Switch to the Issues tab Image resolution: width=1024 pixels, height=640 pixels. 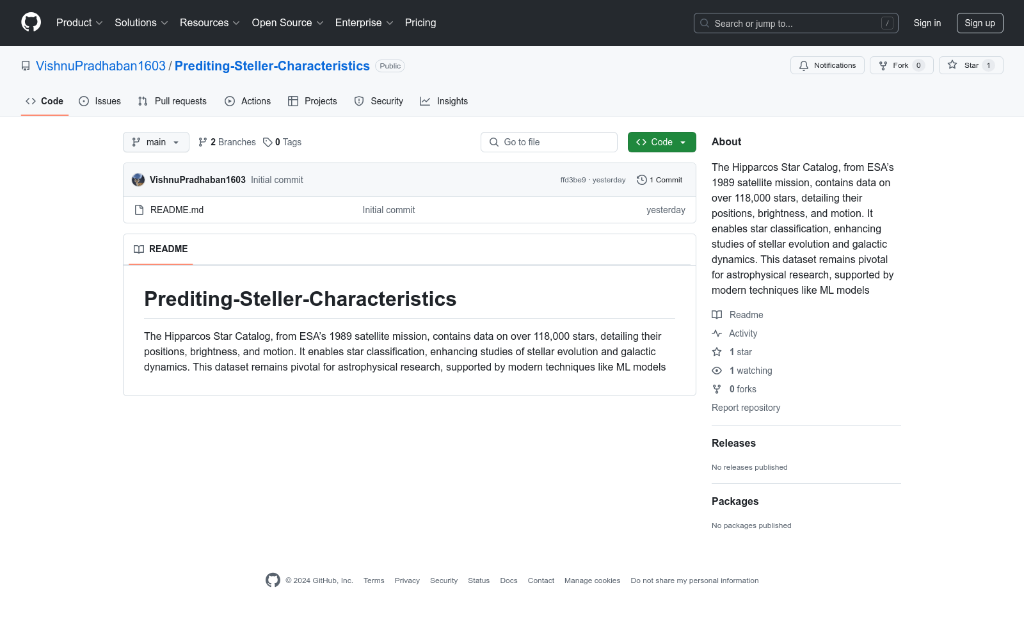(x=100, y=101)
